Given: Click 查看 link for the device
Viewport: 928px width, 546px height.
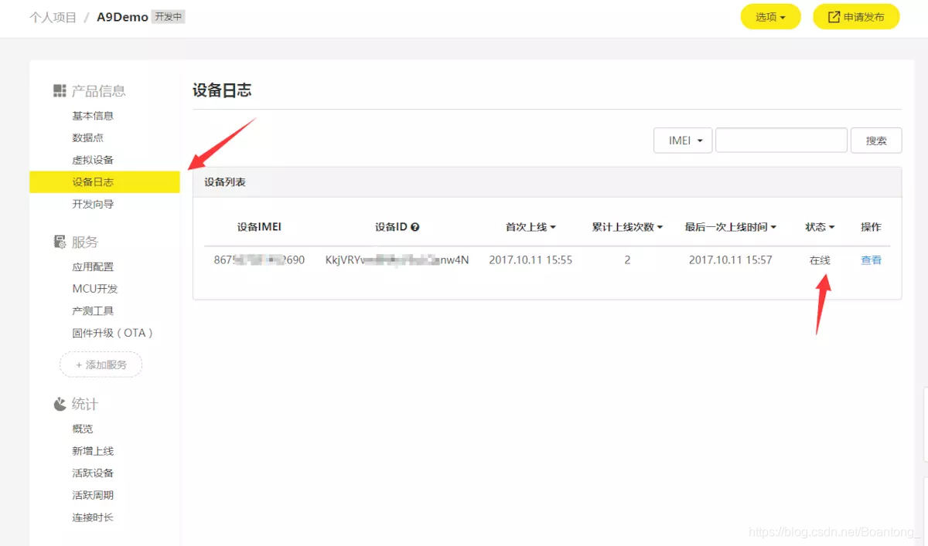Looking at the screenshot, I should 871,260.
